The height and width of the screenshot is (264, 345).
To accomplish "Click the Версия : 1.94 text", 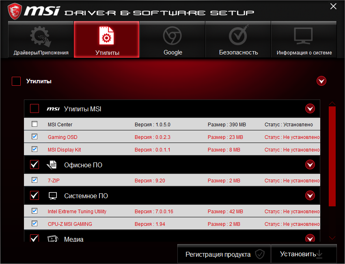I will (150, 224).
